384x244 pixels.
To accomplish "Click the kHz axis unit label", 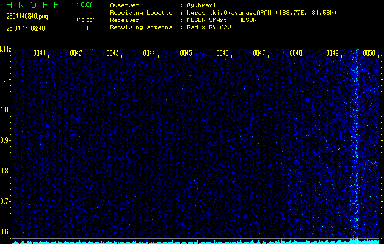I will coord(6,49).
